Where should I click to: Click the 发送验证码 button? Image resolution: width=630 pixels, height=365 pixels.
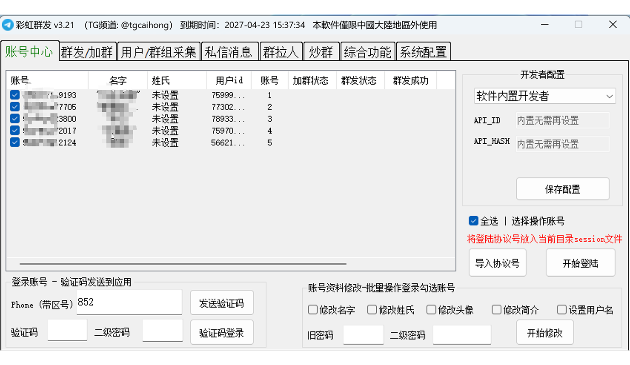(x=222, y=302)
